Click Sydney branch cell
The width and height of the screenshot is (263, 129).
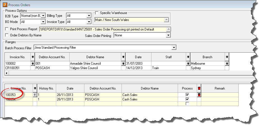207,68
